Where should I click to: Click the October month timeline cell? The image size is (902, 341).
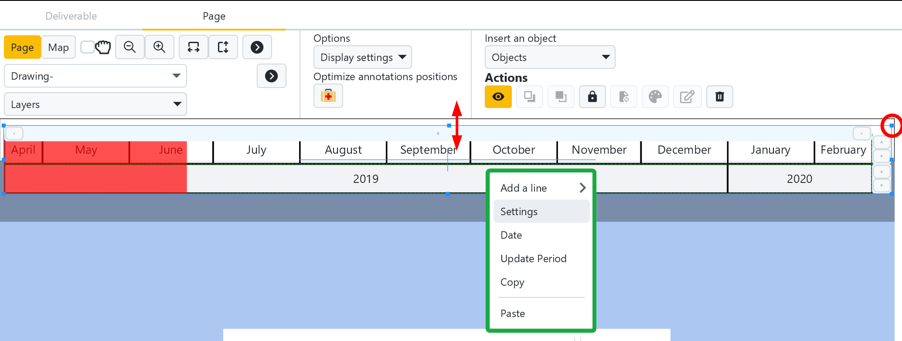pyautogui.click(x=514, y=150)
